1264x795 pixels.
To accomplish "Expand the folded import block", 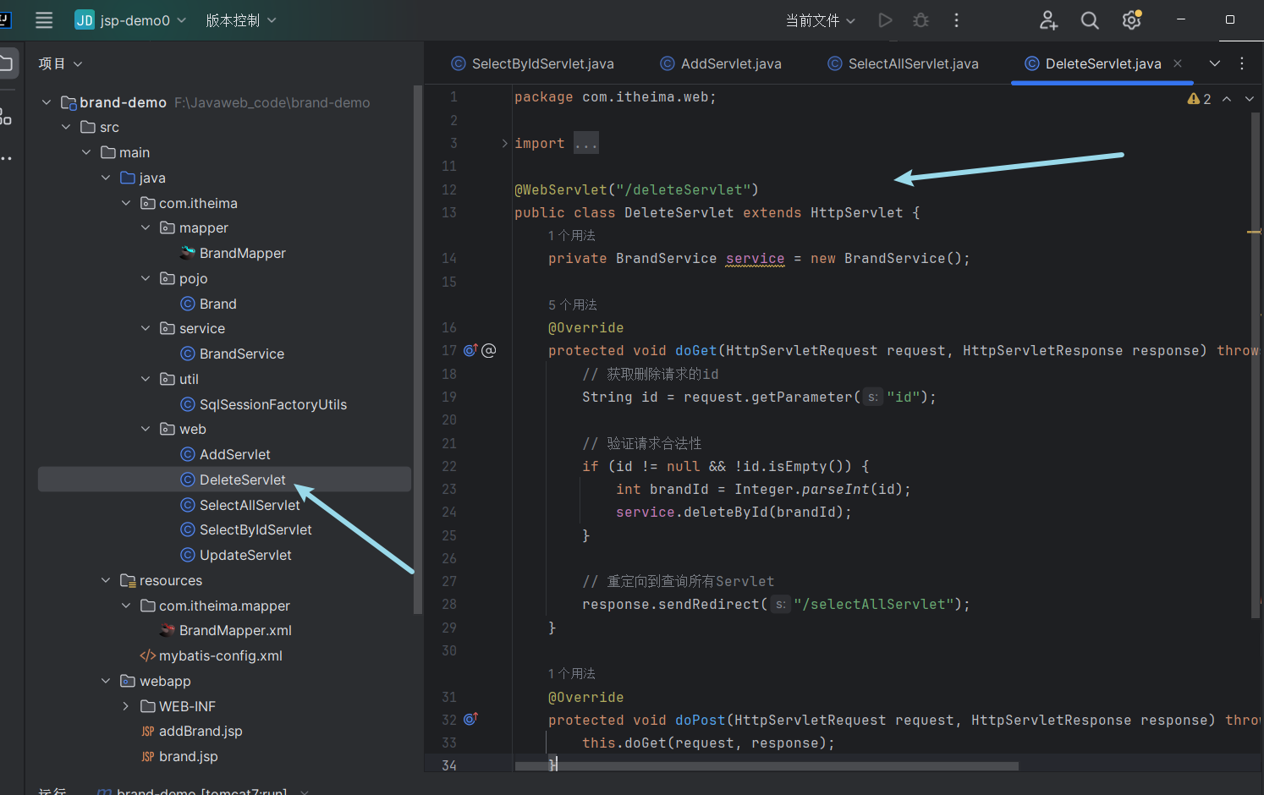I will click(505, 143).
